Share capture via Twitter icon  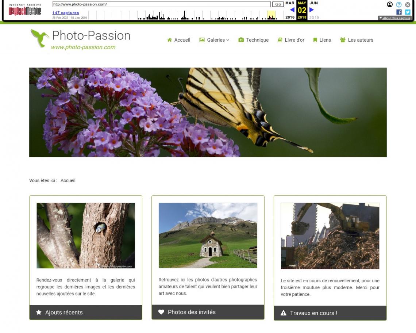click(x=408, y=12)
